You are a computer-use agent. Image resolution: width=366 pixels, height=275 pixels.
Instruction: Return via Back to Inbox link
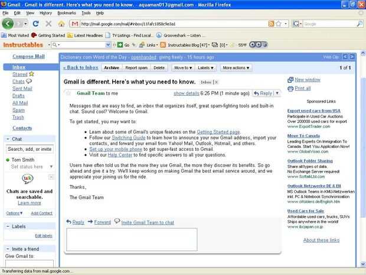click(x=81, y=67)
